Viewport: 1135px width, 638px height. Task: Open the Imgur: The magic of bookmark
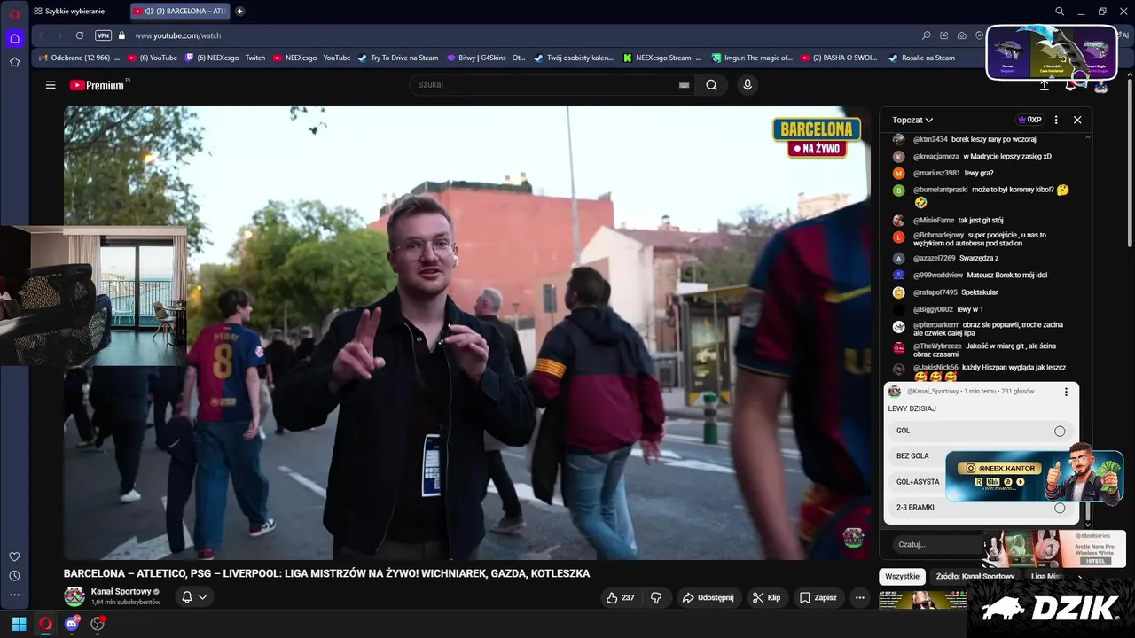751,58
